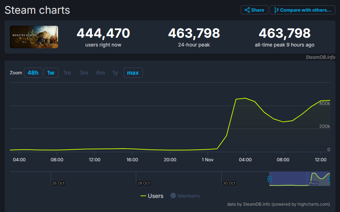
Task: Open the highcharts.com data credit link
Action: pos(278,204)
